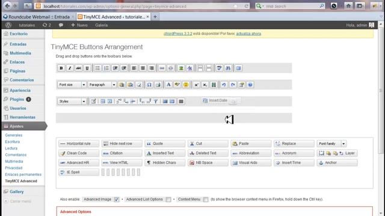
Task: Click the Clean Code button
Action: pyautogui.click(x=79, y=153)
